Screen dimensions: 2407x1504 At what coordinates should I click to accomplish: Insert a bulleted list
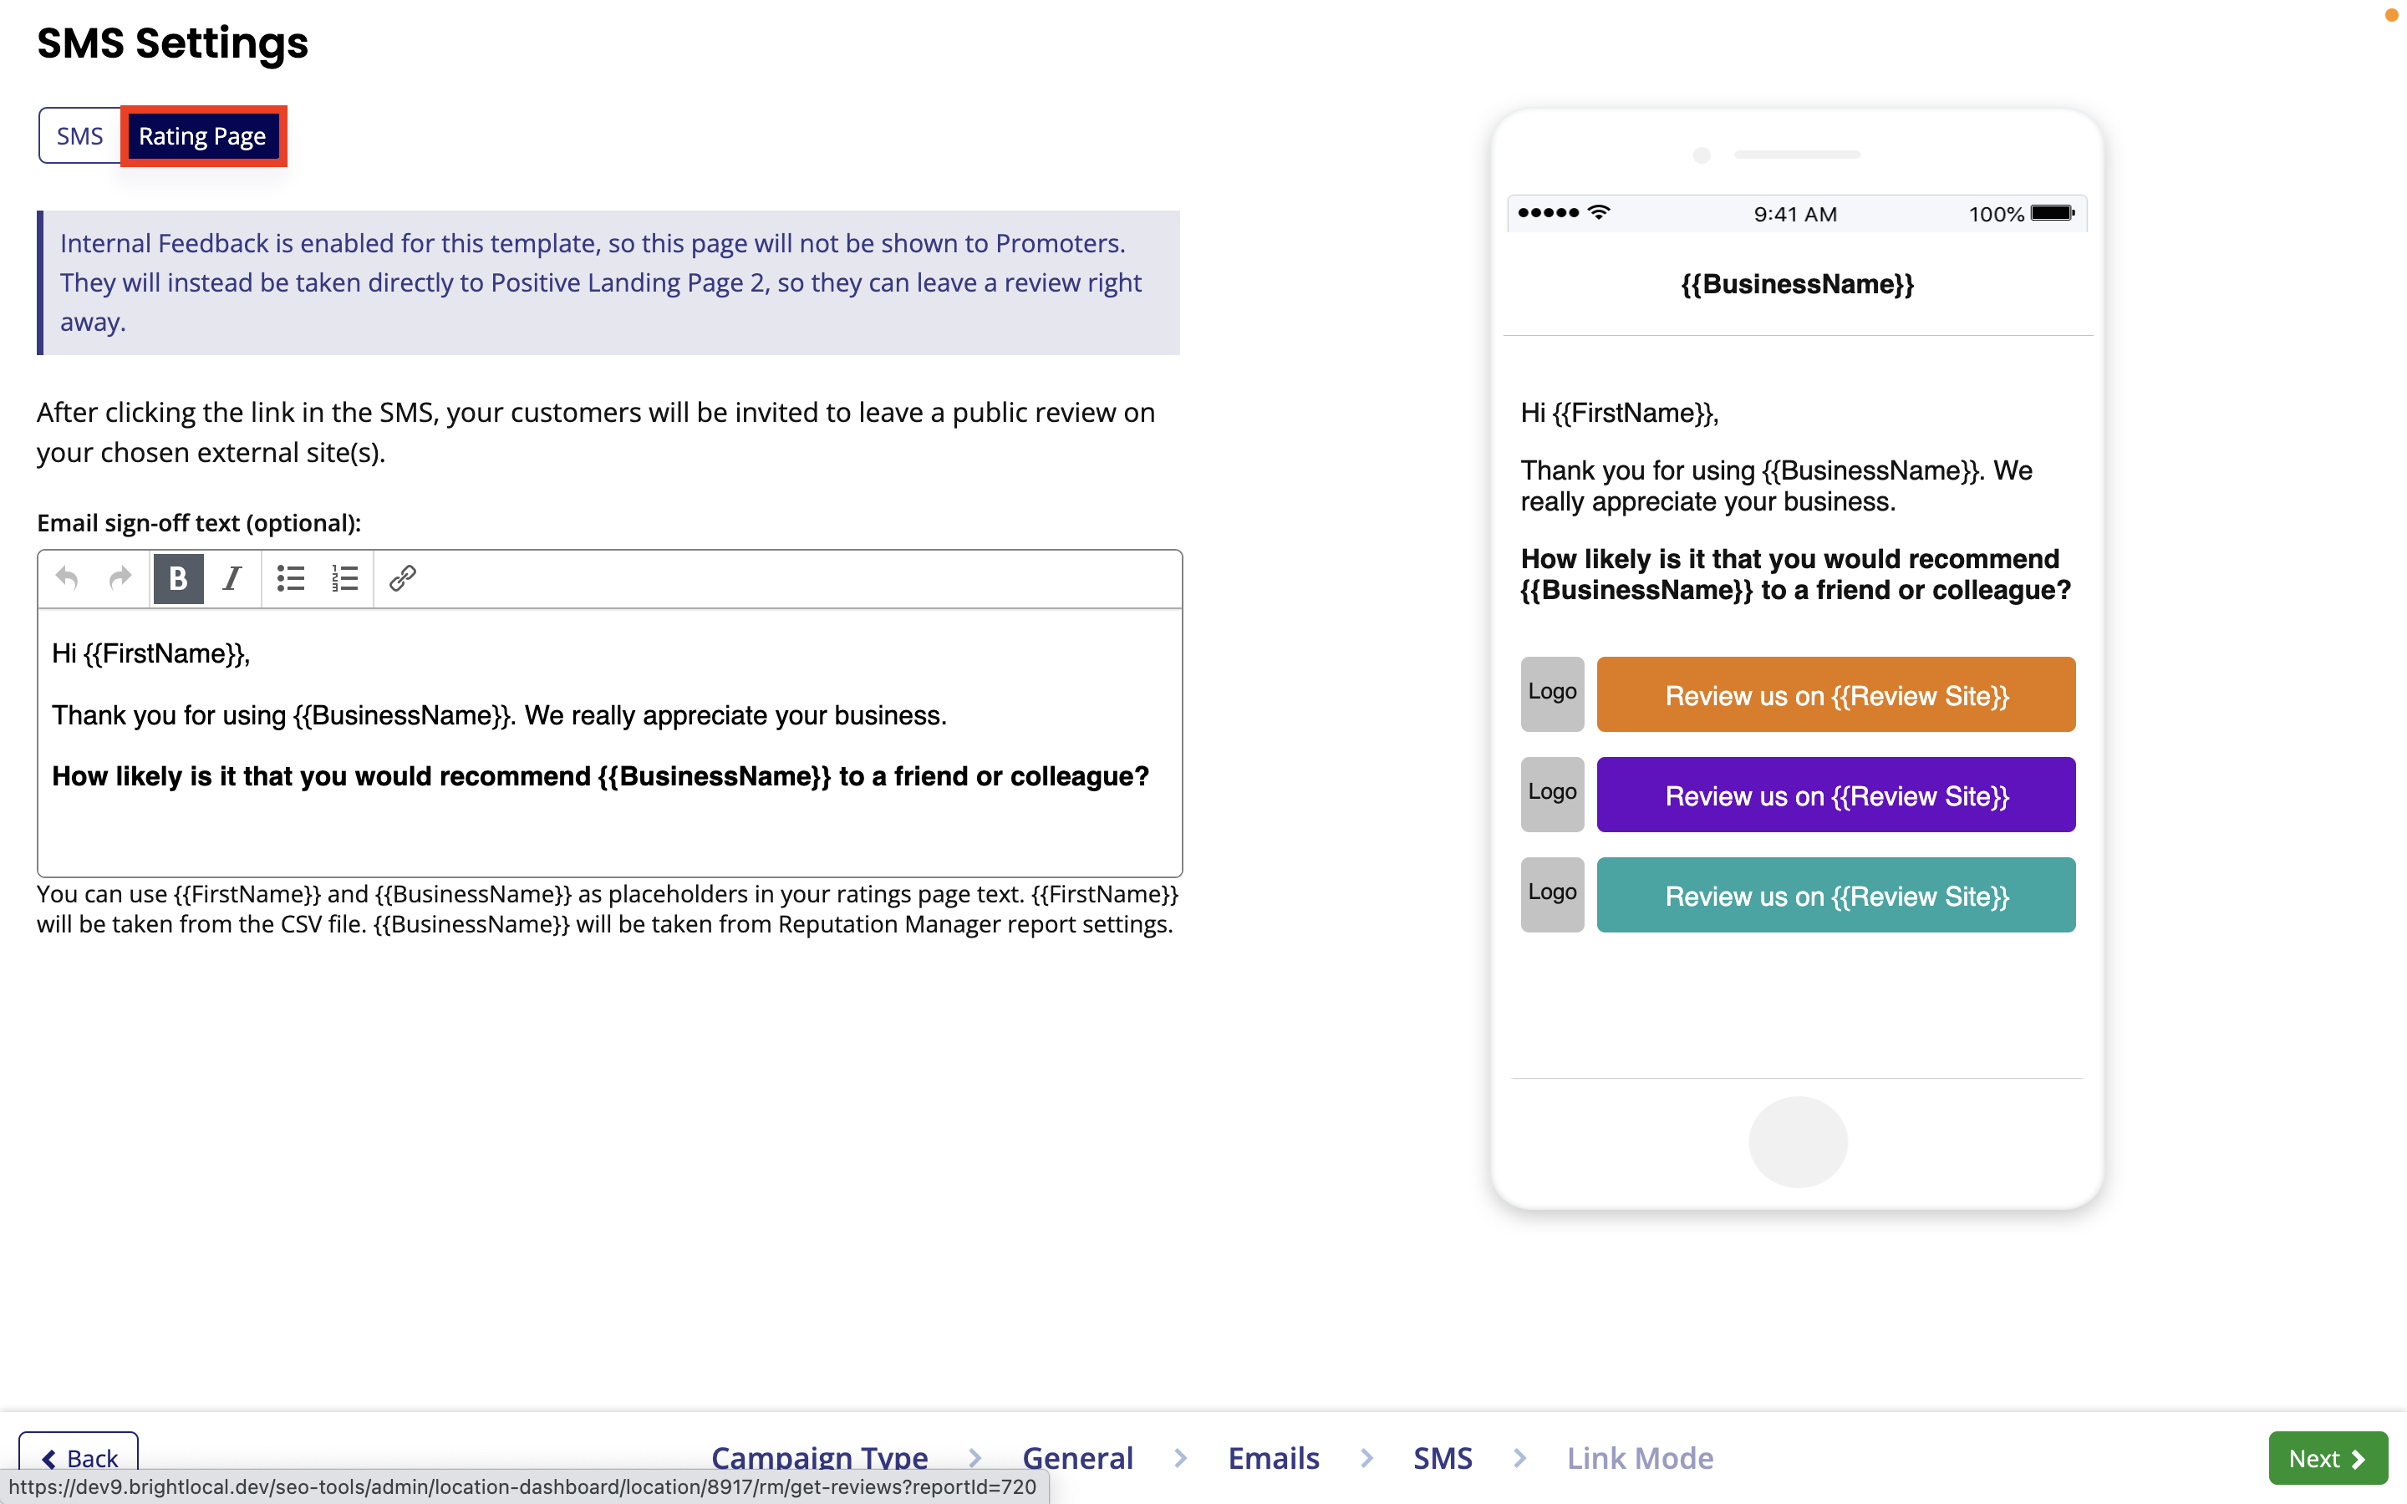[x=291, y=578]
